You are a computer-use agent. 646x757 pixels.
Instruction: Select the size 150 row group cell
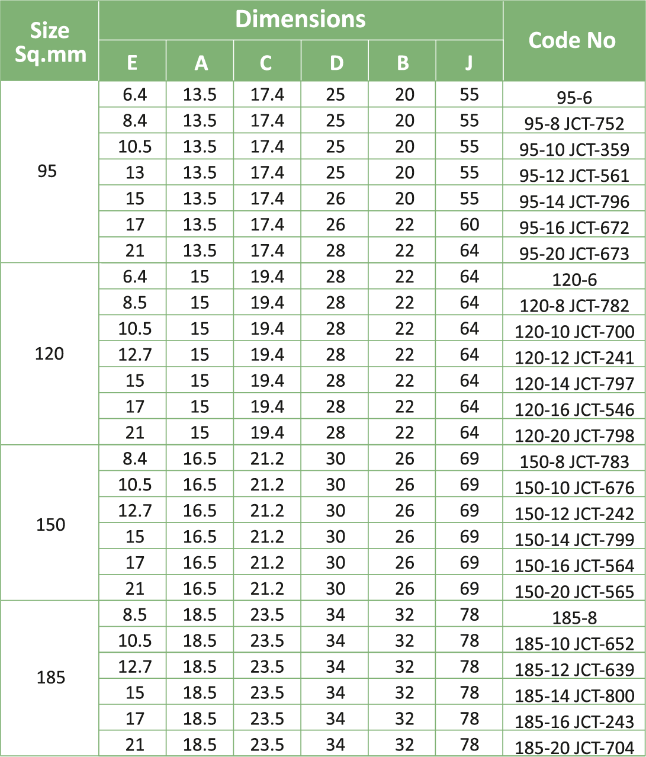pyautogui.click(x=50, y=524)
